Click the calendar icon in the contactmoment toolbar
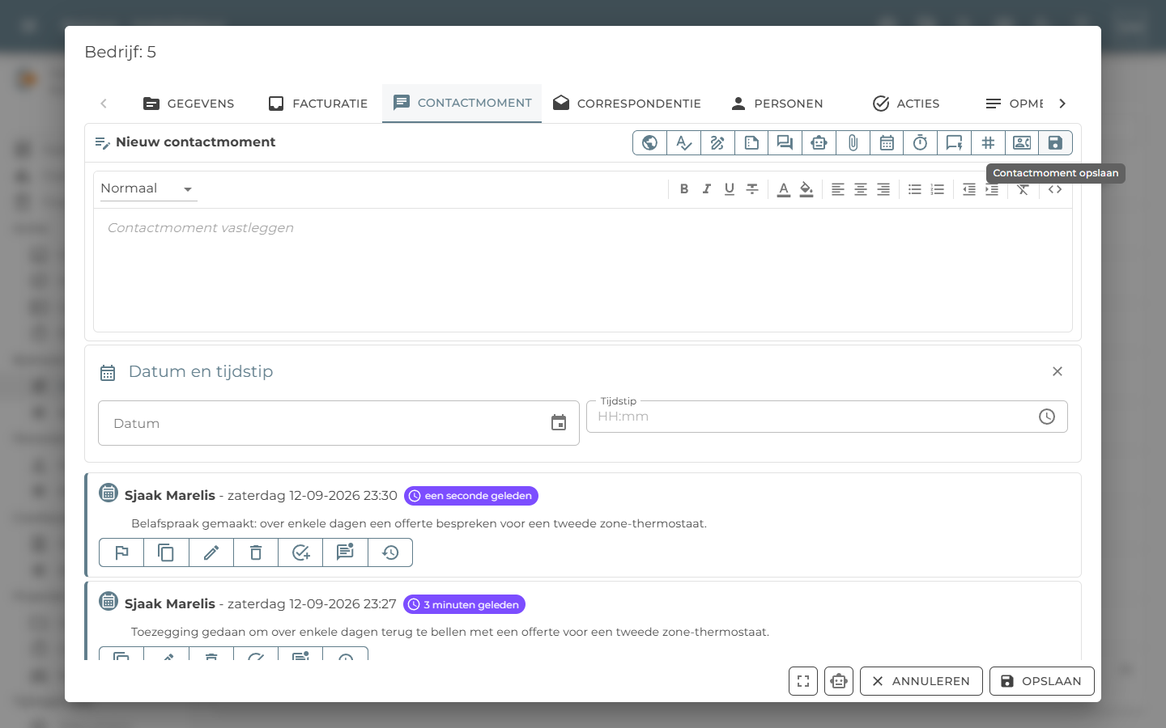The height and width of the screenshot is (728, 1166). (887, 143)
